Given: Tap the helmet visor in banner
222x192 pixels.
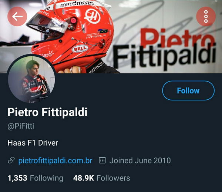Looking at the screenshot, I should pos(47,23).
